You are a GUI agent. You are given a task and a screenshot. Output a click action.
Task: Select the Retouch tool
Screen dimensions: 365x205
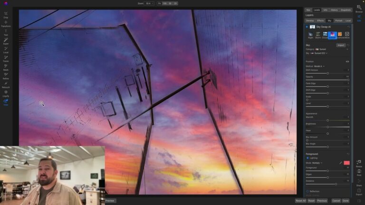tap(6, 85)
